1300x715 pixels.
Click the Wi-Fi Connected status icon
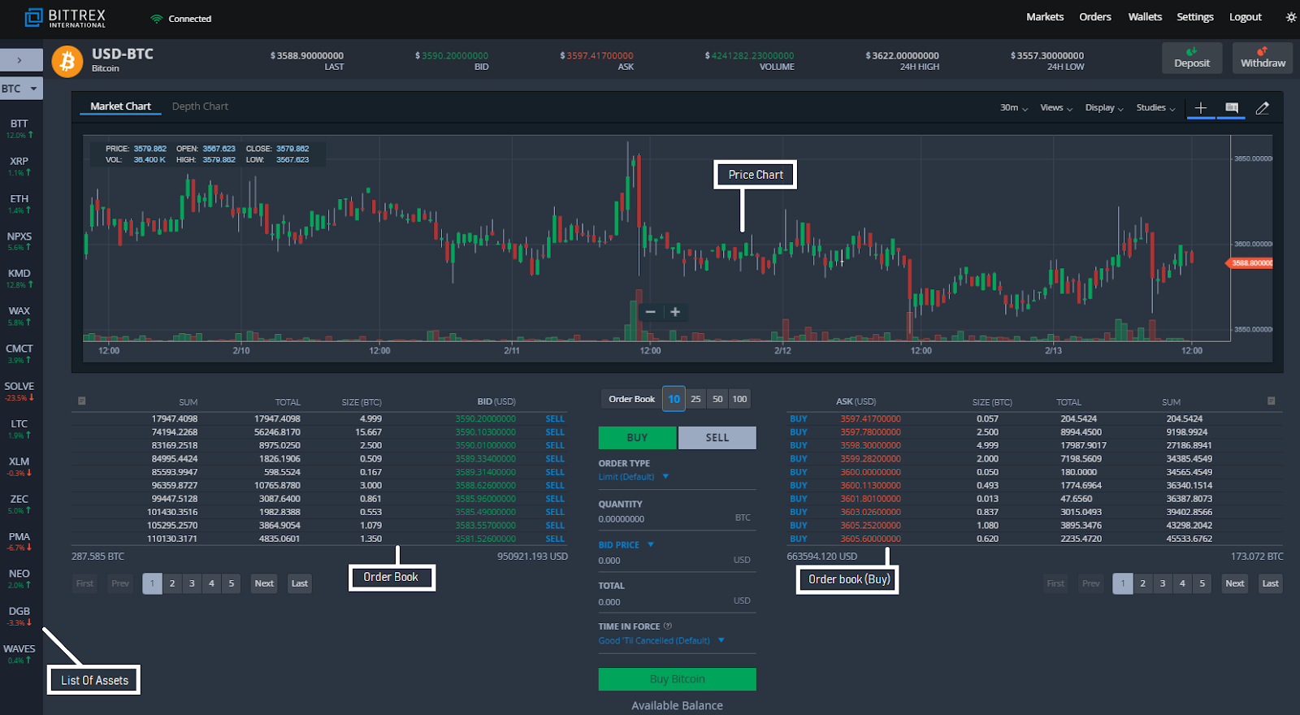[156, 19]
